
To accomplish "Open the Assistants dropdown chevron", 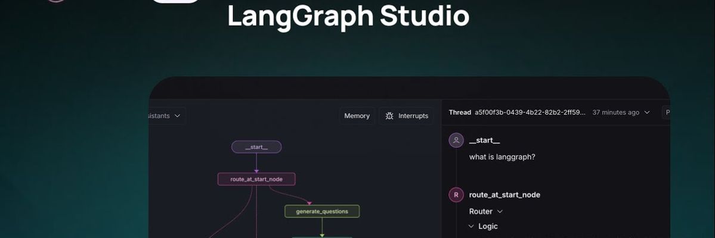I will pyautogui.click(x=177, y=115).
